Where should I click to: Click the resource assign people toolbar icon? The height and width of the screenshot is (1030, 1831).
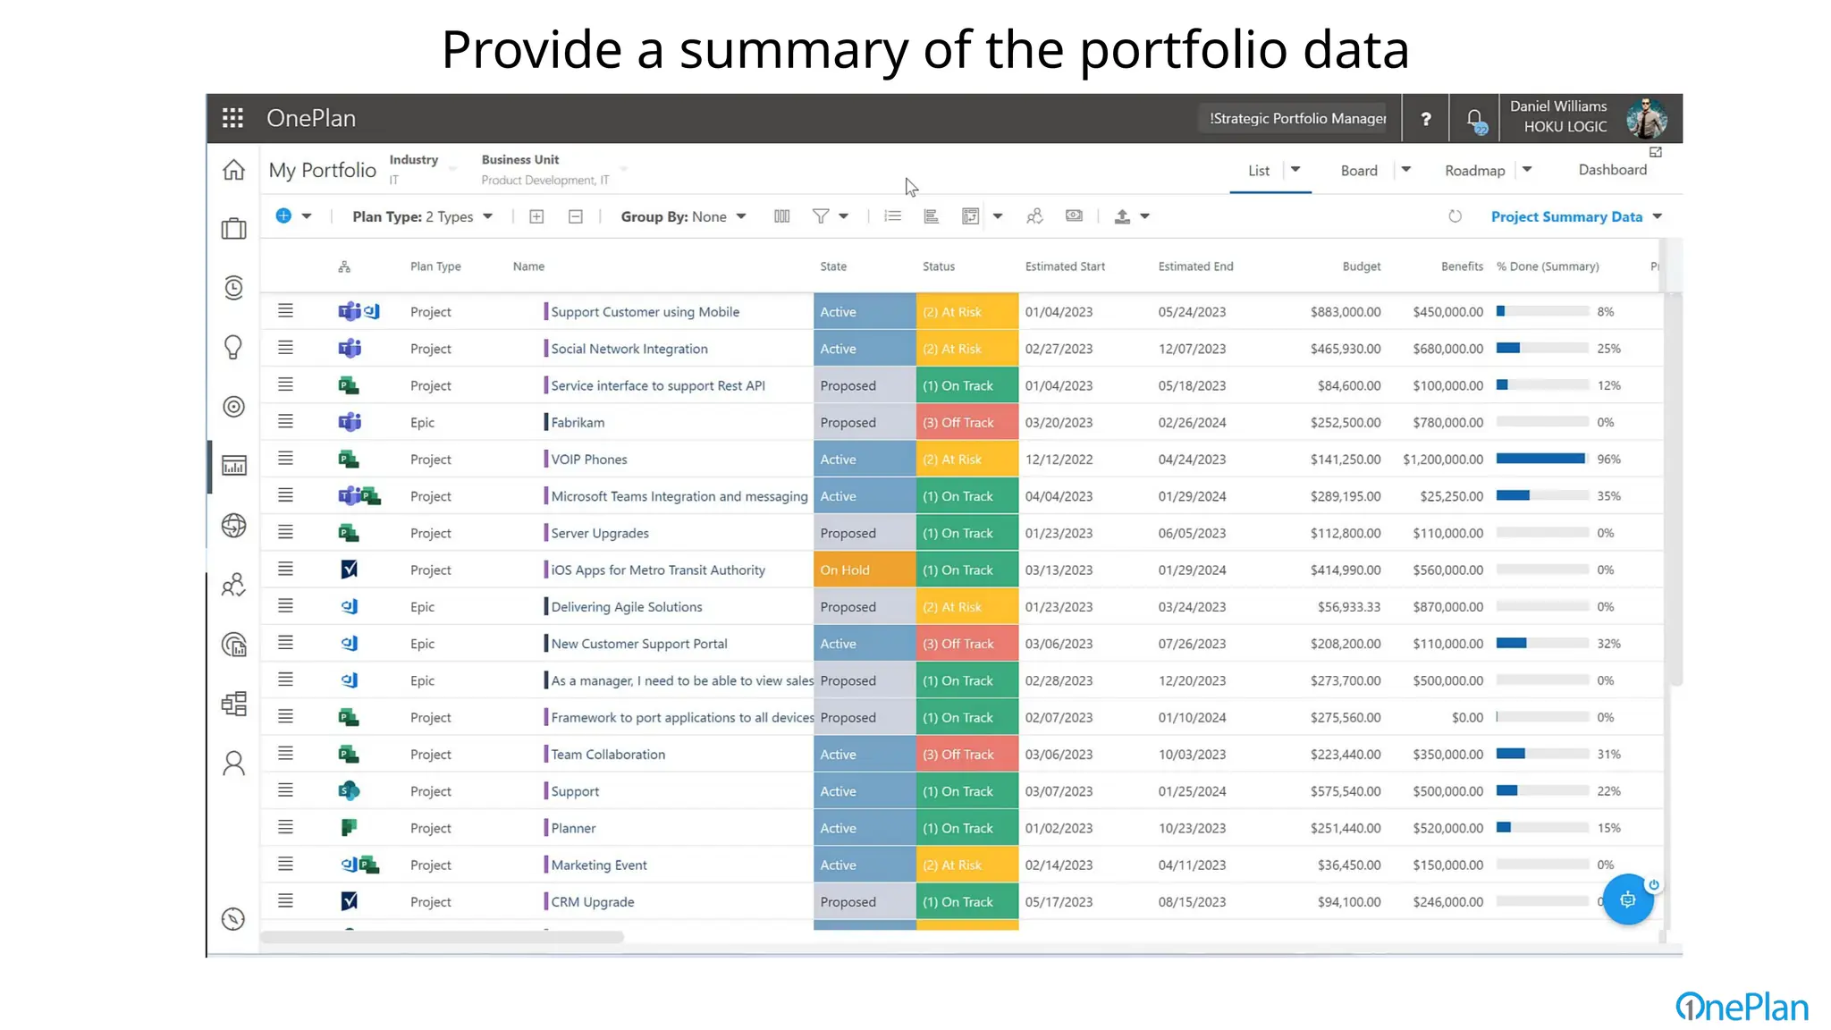[1034, 216]
